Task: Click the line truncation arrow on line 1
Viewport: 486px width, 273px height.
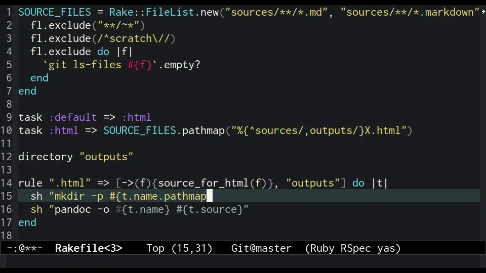Action: (x=483, y=12)
